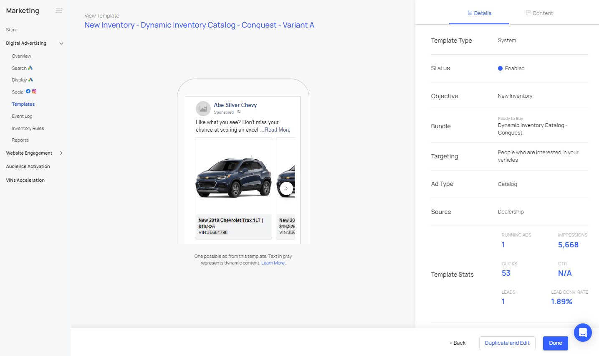Click the Instagram icon beside Social
The width and height of the screenshot is (599, 356).
click(34, 92)
